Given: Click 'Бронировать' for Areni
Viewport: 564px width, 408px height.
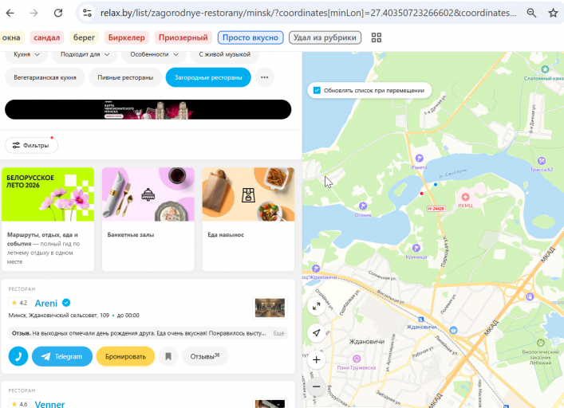Looking at the screenshot, I should click(125, 356).
